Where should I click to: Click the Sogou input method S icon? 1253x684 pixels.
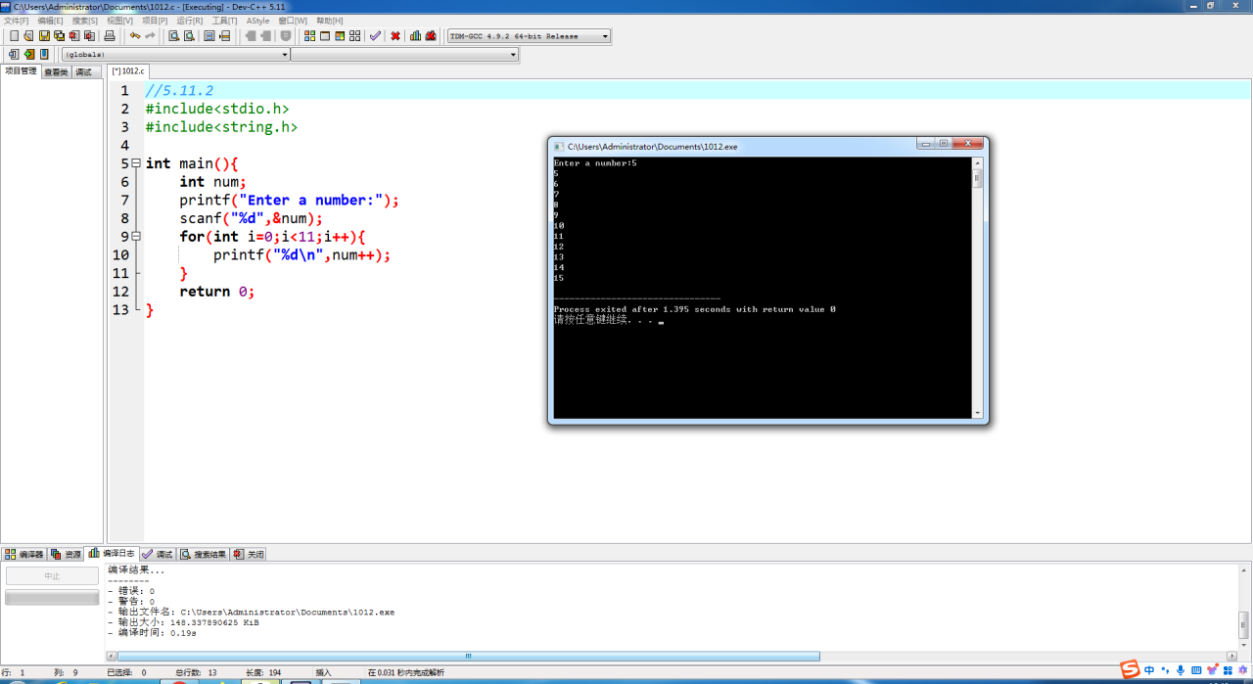click(x=1131, y=669)
